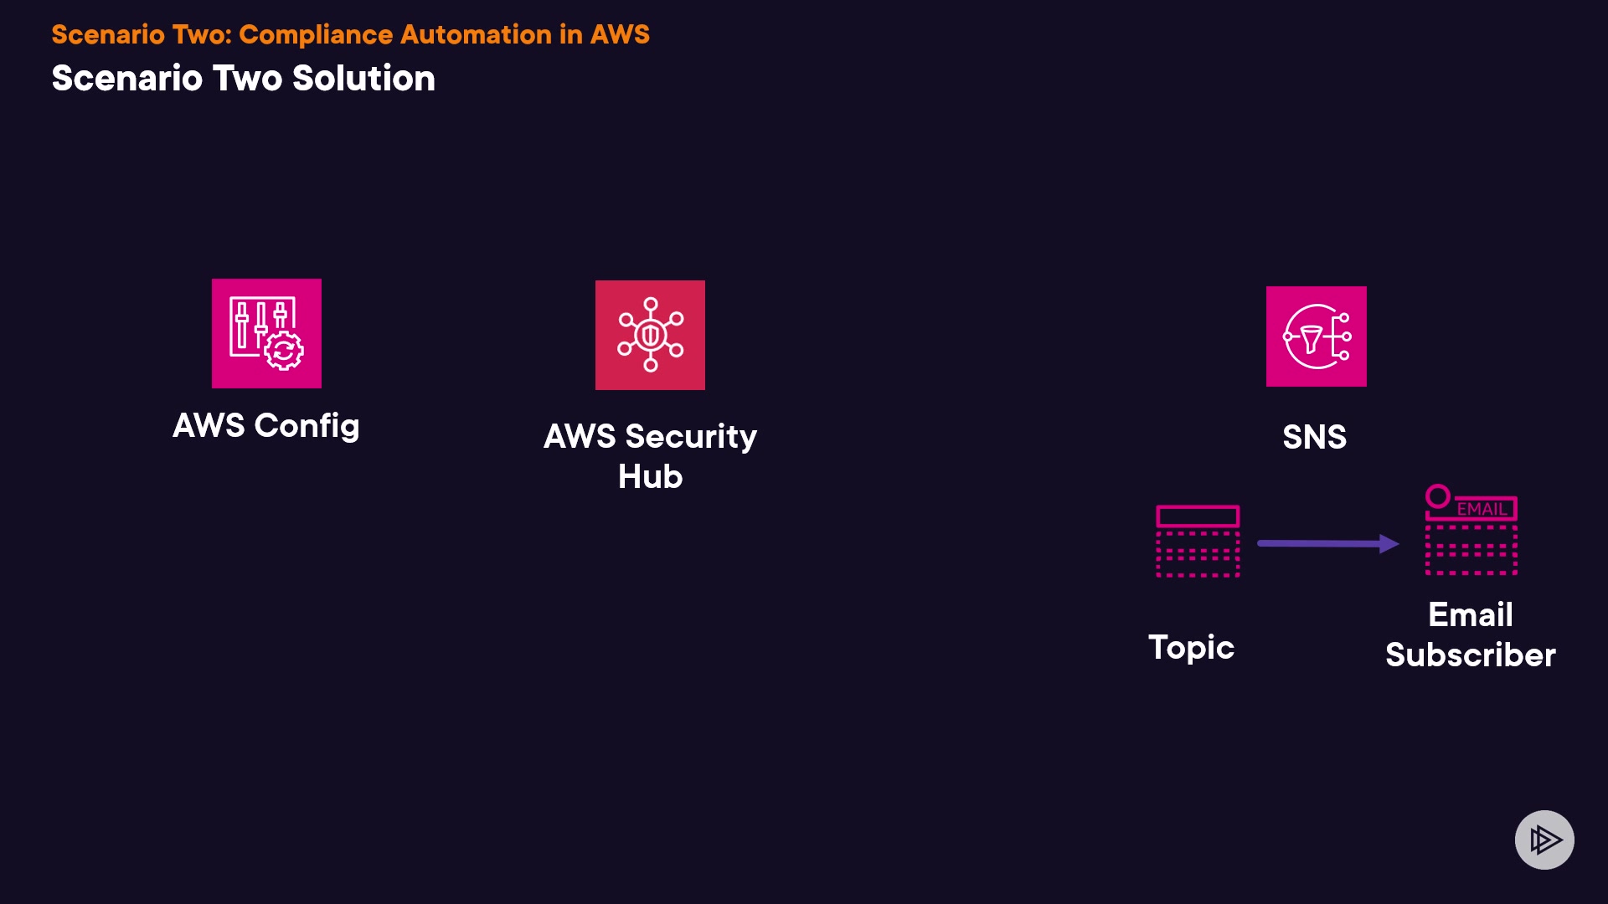This screenshot has width=1608, height=904.
Task: Click the Pluralsight play logo
Action: point(1544,840)
